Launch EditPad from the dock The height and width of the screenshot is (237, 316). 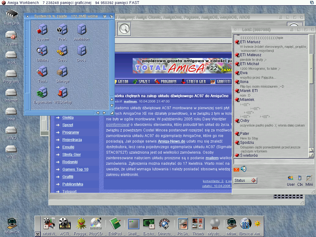115,226
